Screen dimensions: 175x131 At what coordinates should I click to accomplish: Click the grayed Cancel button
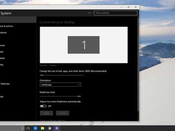pos(62,113)
